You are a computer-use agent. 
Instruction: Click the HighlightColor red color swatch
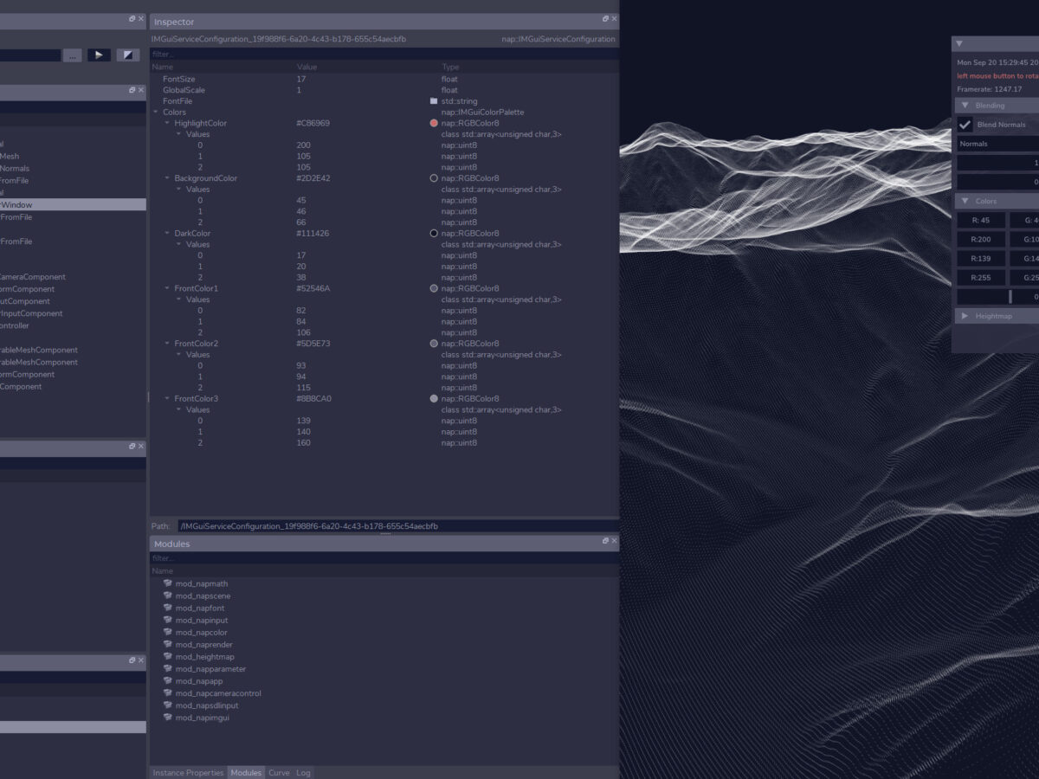[x=434, y=124]
